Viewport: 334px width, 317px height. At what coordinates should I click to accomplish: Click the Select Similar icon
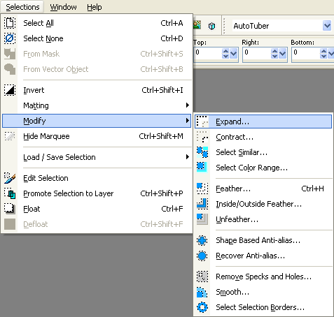tap(202, 152)
